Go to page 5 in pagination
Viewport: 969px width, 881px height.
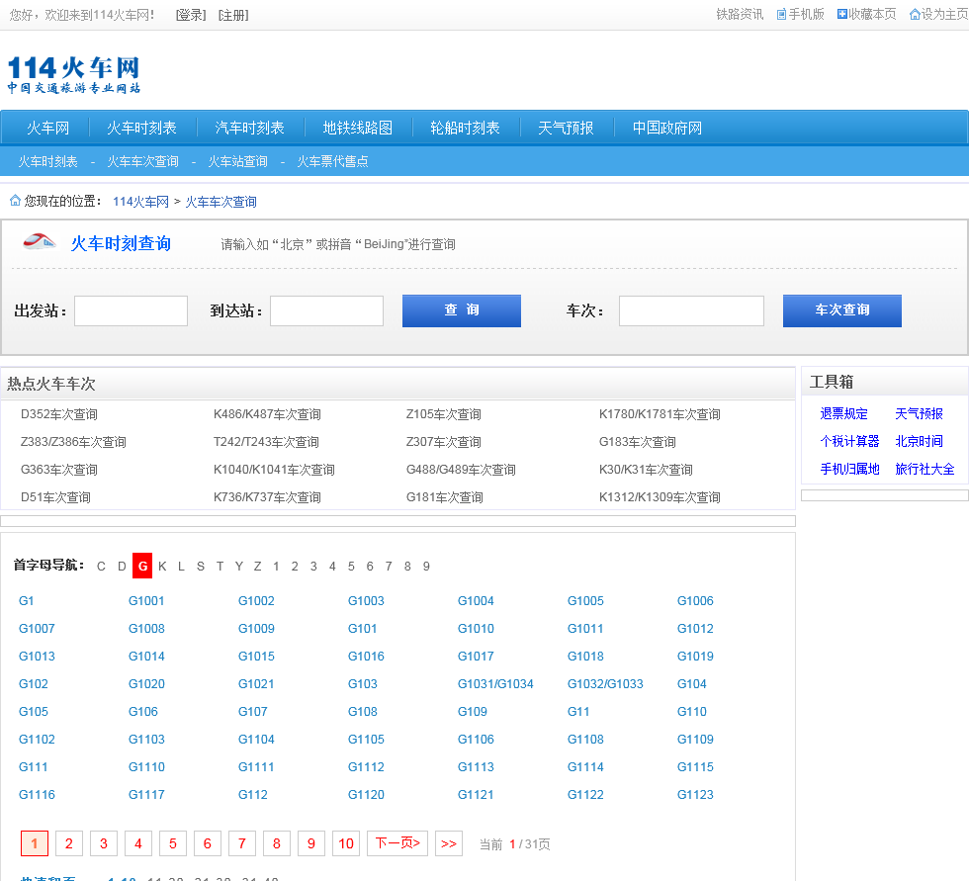[172, 843]
